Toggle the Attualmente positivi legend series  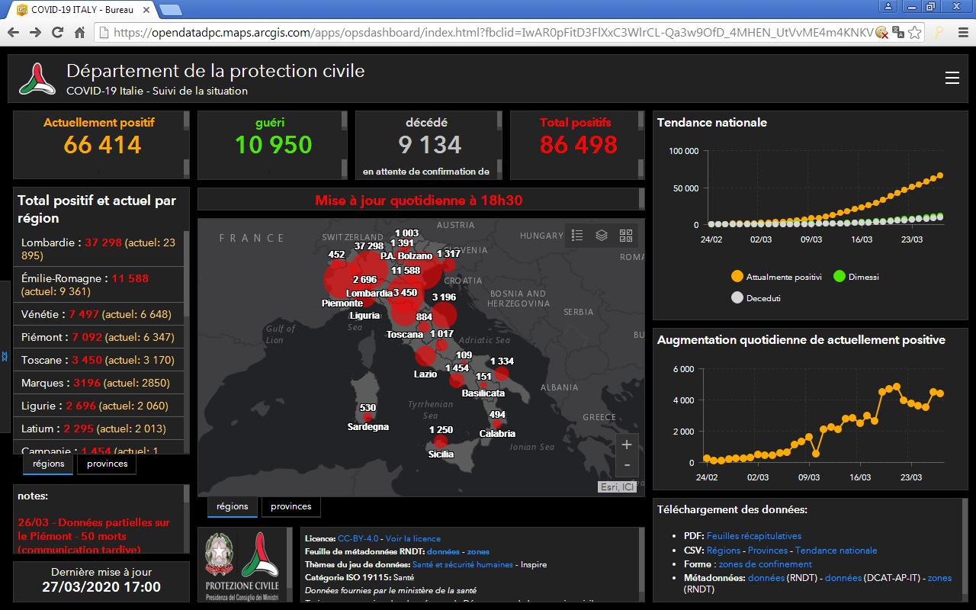(776, 277)
